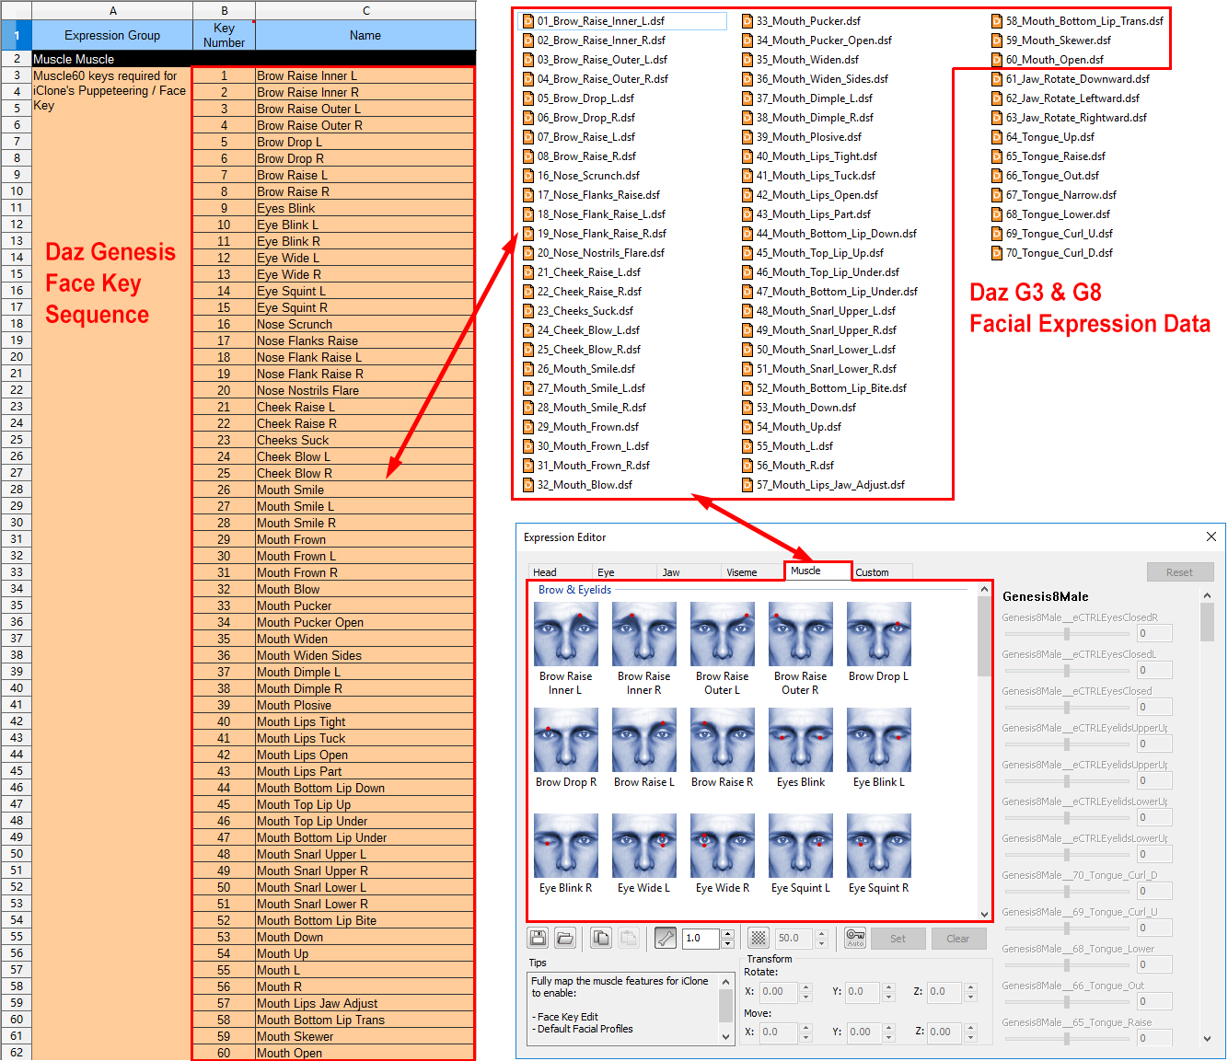Select the Mouth Plosive cell in spreadsheet

(x=365, y=705)
